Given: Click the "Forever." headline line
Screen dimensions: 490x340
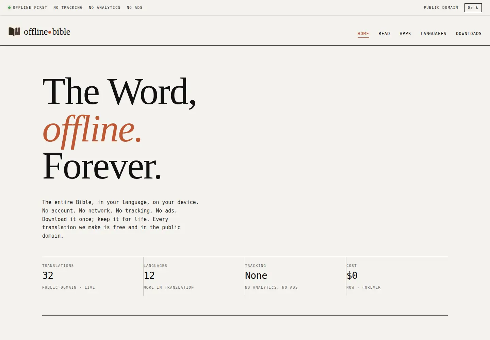Looking at the screenshot, I should [x=101, y=167].
